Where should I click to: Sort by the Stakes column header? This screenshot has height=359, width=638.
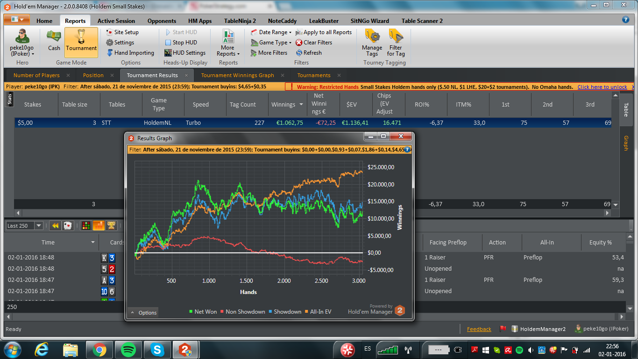coord(33,105)
